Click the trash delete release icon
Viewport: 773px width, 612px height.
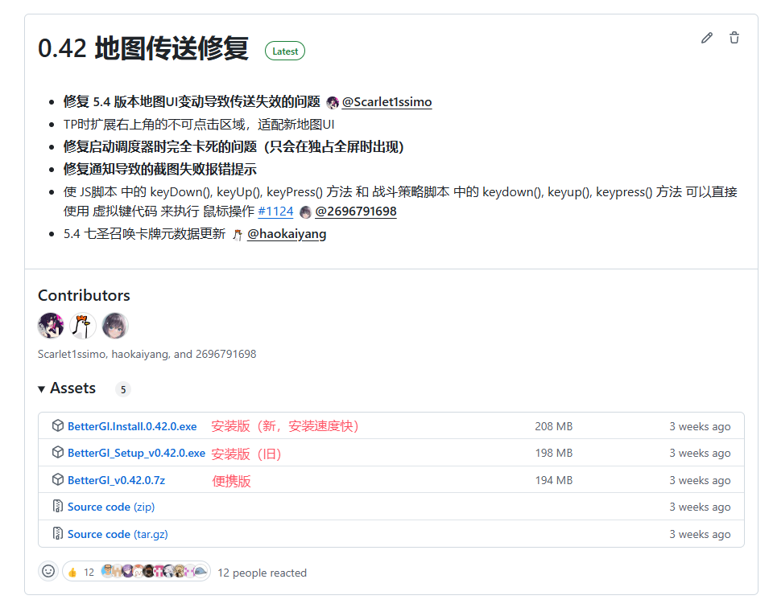(734, 38)
